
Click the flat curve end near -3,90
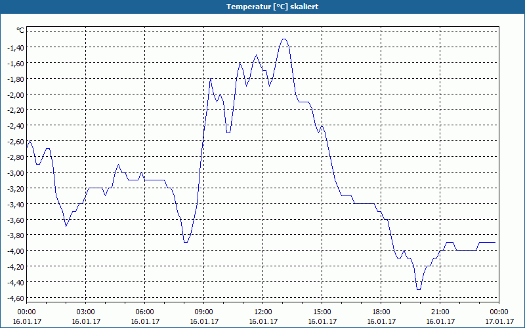click(487, 242)
